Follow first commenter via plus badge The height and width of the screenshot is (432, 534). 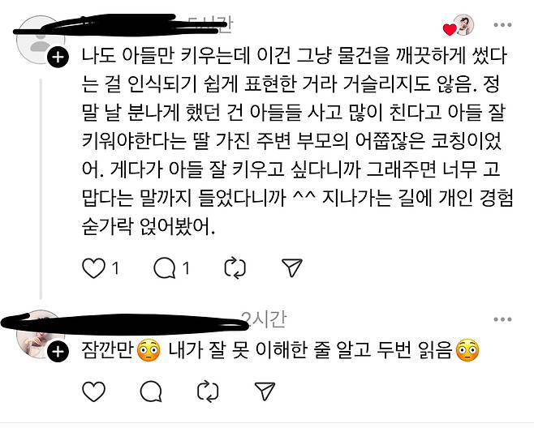(x=58, y=58)
